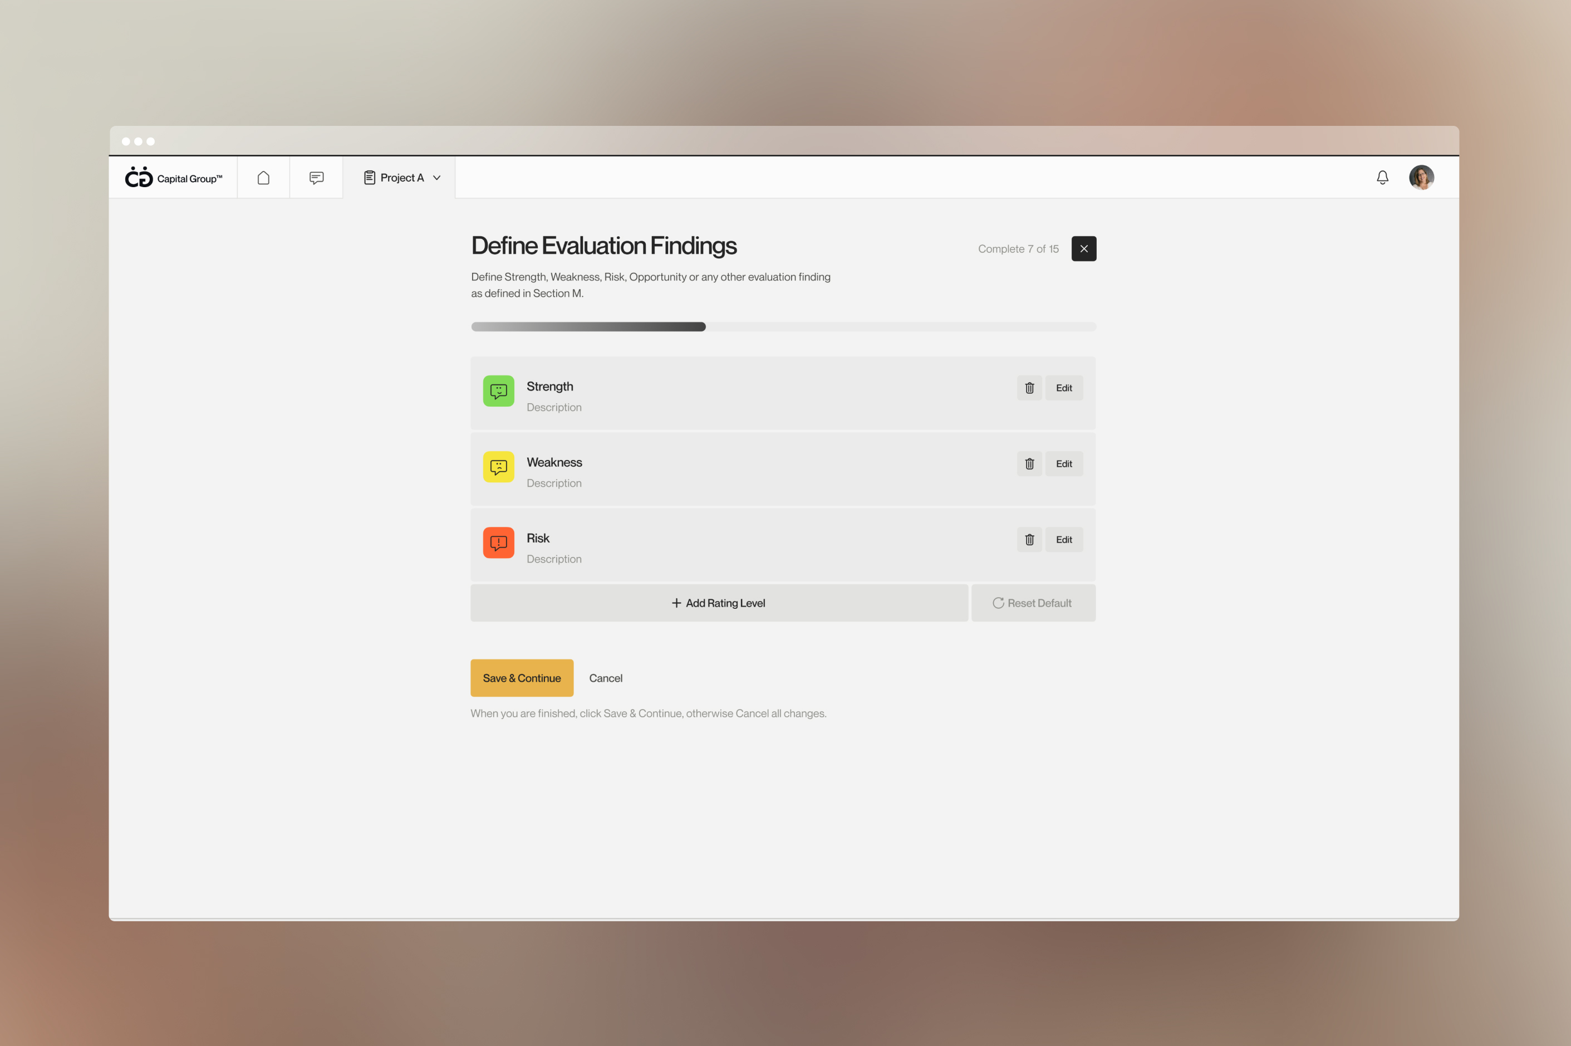This screenshot has width=1571, height=1046.
Task: Open the messages chat icon
Action: click(x=316, y=178)
